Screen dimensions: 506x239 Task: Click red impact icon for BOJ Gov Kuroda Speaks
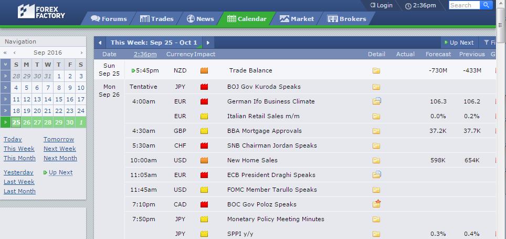tap(204, 87)
